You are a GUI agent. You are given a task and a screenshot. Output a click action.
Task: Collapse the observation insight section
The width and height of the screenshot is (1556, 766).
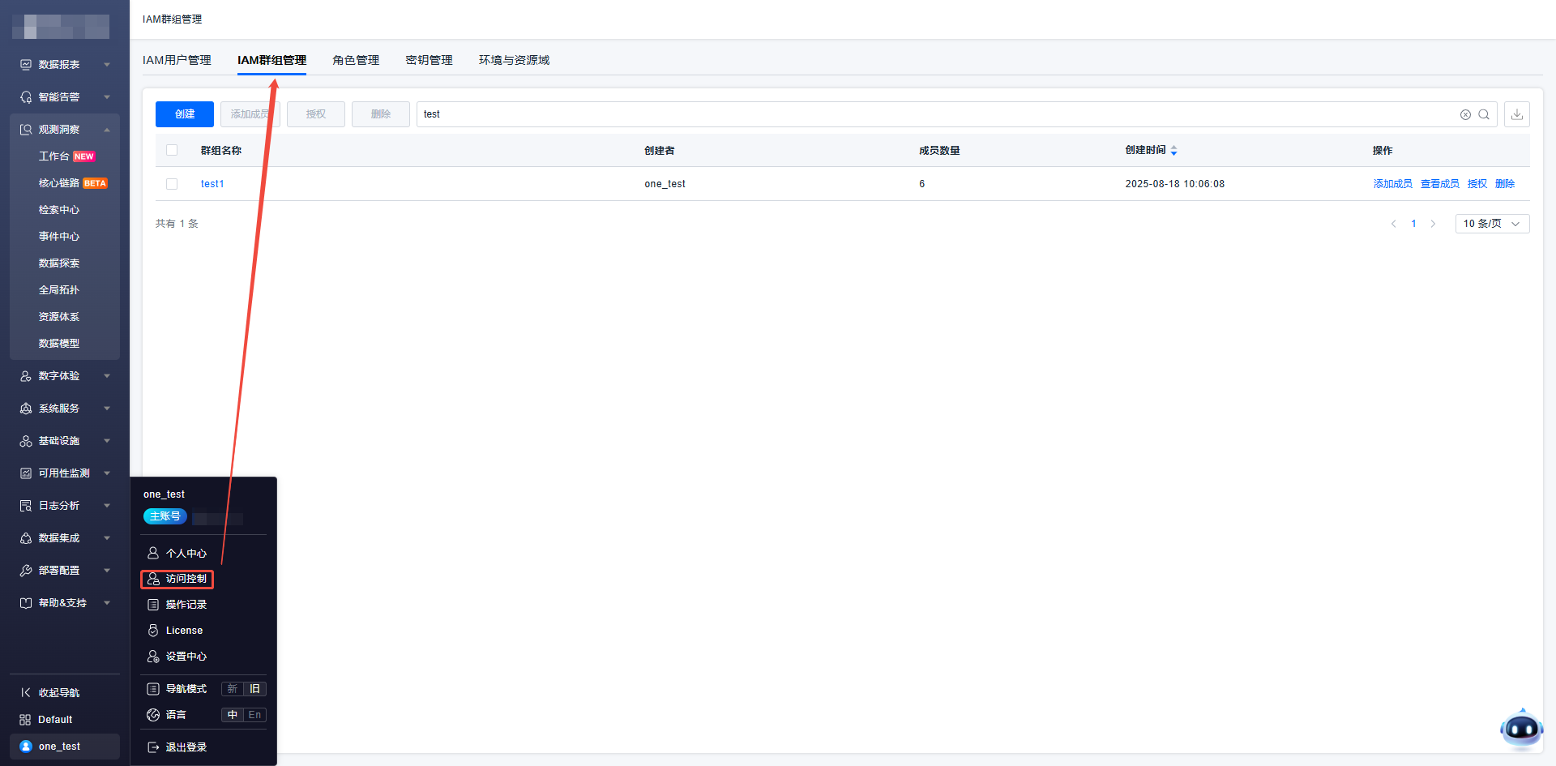point(106,130)
